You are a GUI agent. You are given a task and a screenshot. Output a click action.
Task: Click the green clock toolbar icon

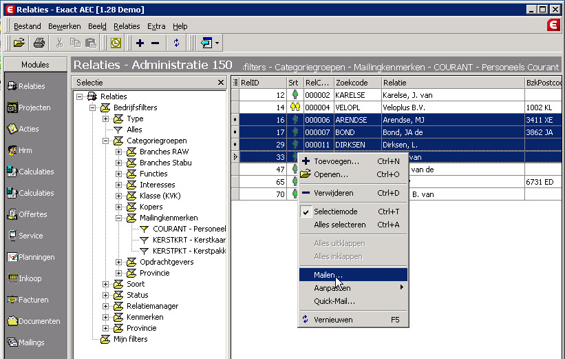pos(116,43)
